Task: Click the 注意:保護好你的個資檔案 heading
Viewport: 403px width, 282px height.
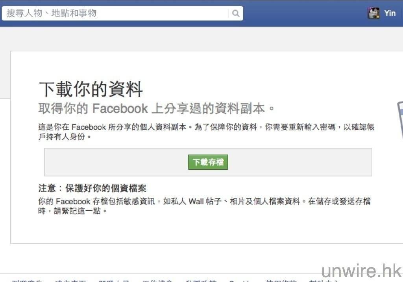Action: tap(92, 188)
